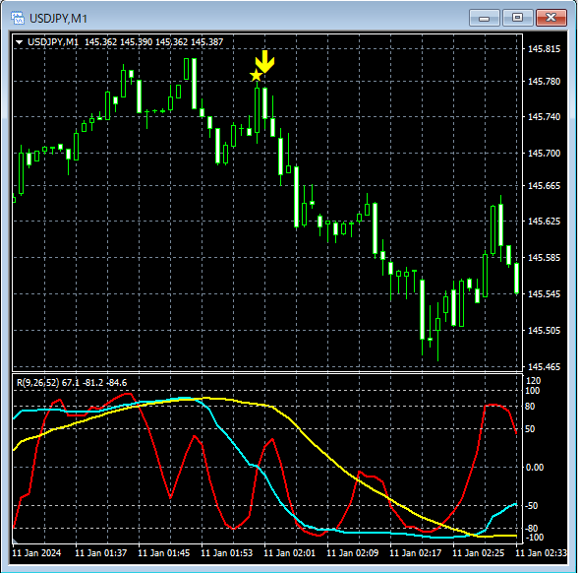
Task: Click the yellow down arrow sell signal
Action: click(264, 62)
